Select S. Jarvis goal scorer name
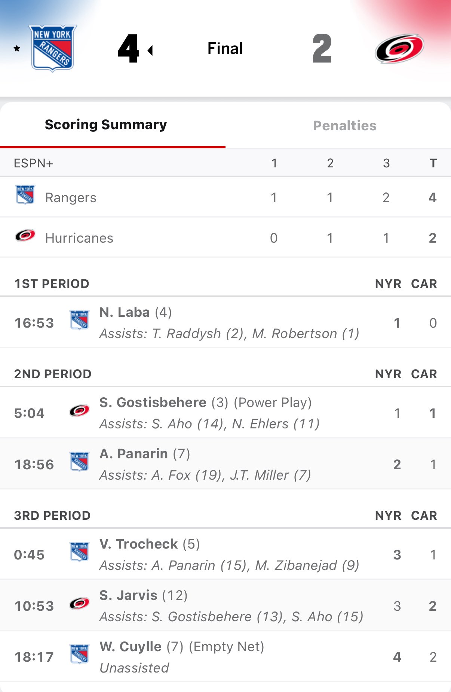Image resolution: width=451 pixels, height=692 pixels. (x=128, y=595)
